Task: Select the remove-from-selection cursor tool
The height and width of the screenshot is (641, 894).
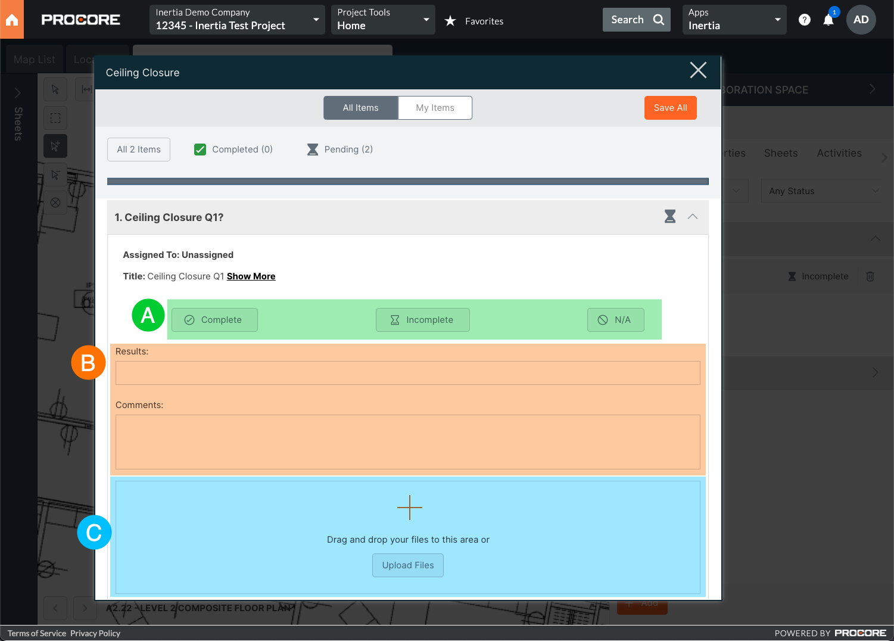Action: pyautogui.click(x=55, y=174)
